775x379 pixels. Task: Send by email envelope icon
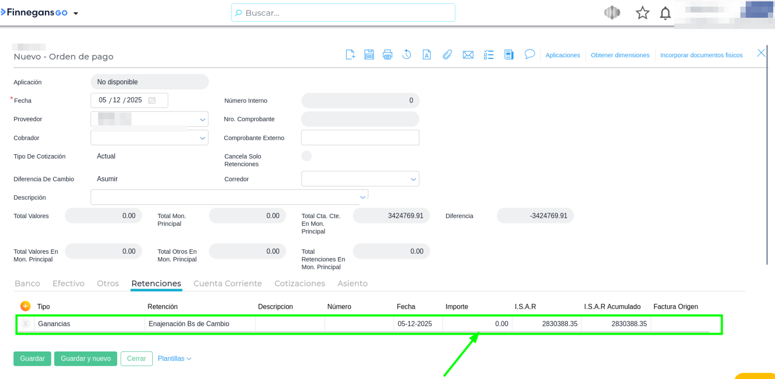point(468,55)
